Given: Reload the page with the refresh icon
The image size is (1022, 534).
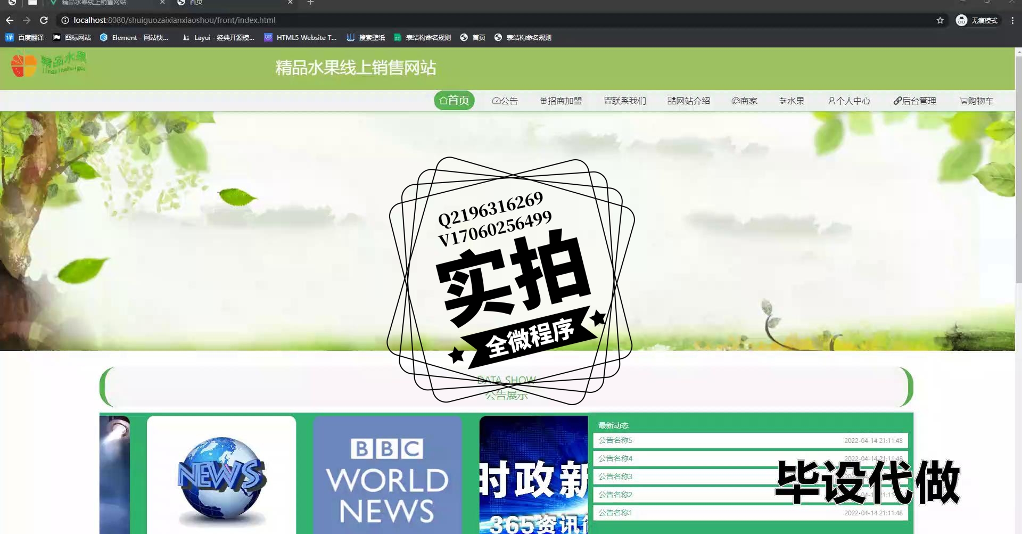Looking at the screenshot, I should point(44,20).
